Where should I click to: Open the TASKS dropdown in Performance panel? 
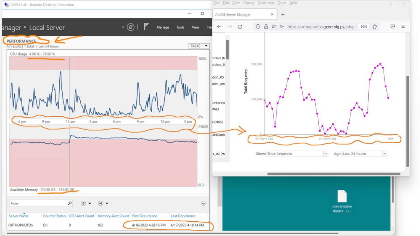(x=199, y=46)
